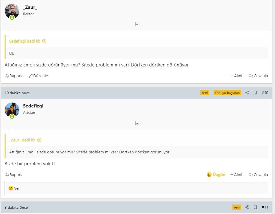This screenshot has width=275, height=214.
Task: View the sad reaction list showing Sen
Action: [x=14, y=188]
